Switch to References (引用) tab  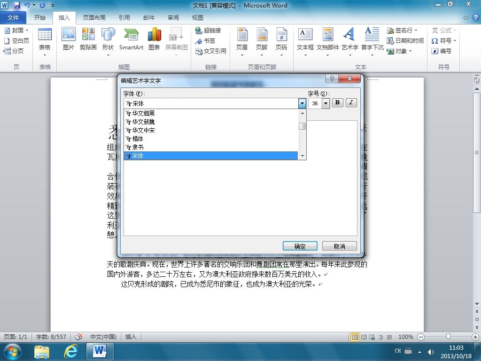coord(124,17)
